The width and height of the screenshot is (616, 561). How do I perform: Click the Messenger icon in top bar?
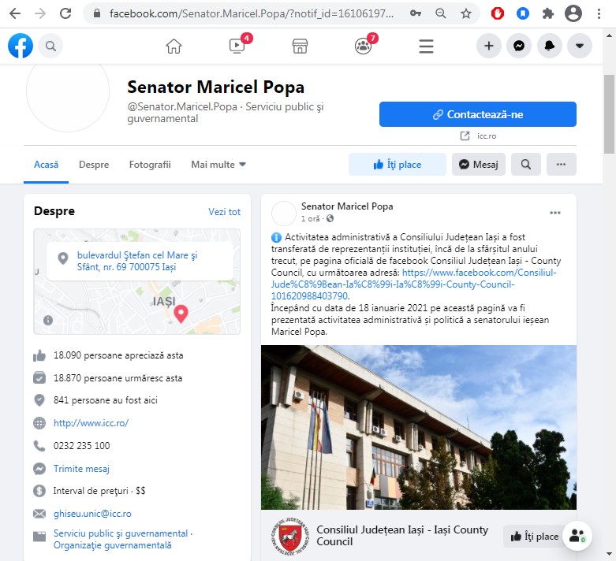pos(519,46)
